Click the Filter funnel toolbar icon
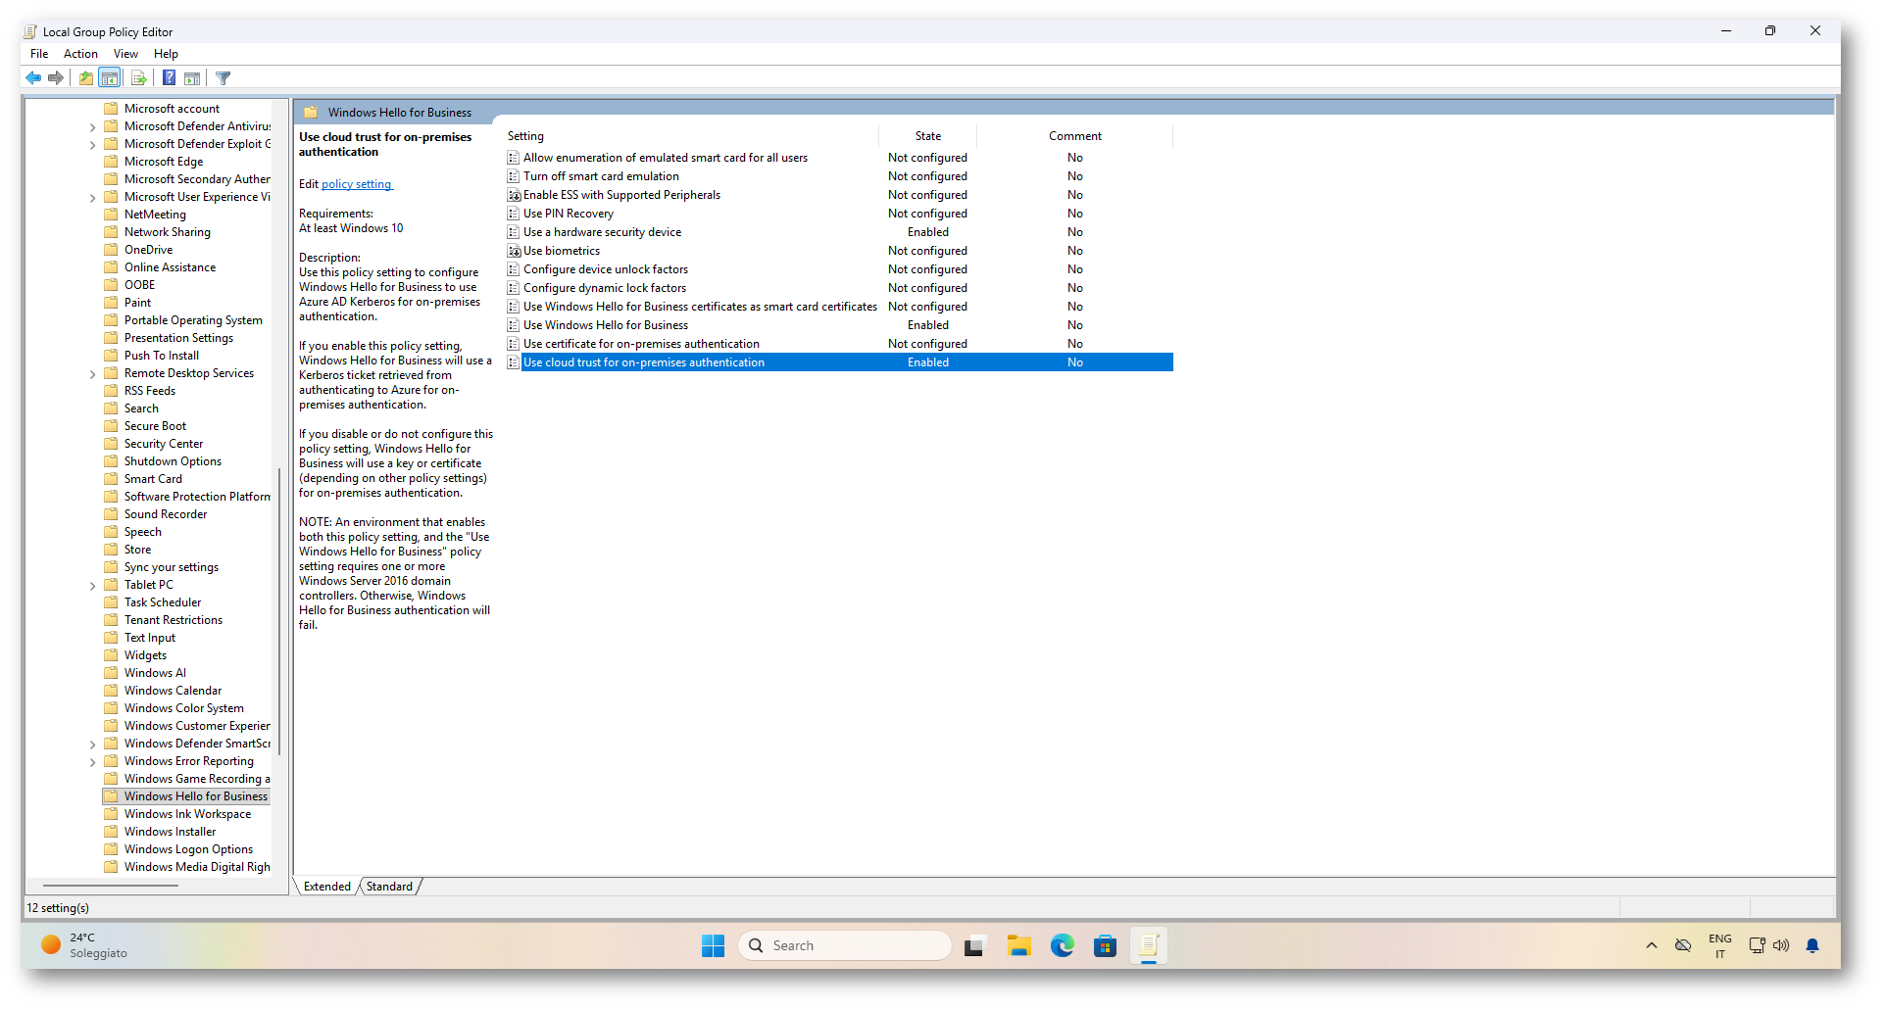Viewport: 1882px width, 1010px height. coord(223,78)
